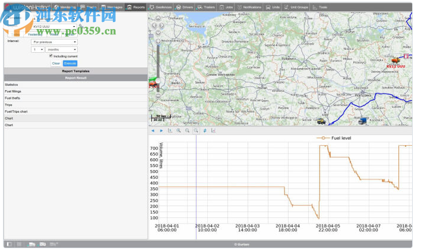Viewport: 424px width, 250px height.
Task: Click the dimmed rightmost bottom bar icon
Action: 54,244
